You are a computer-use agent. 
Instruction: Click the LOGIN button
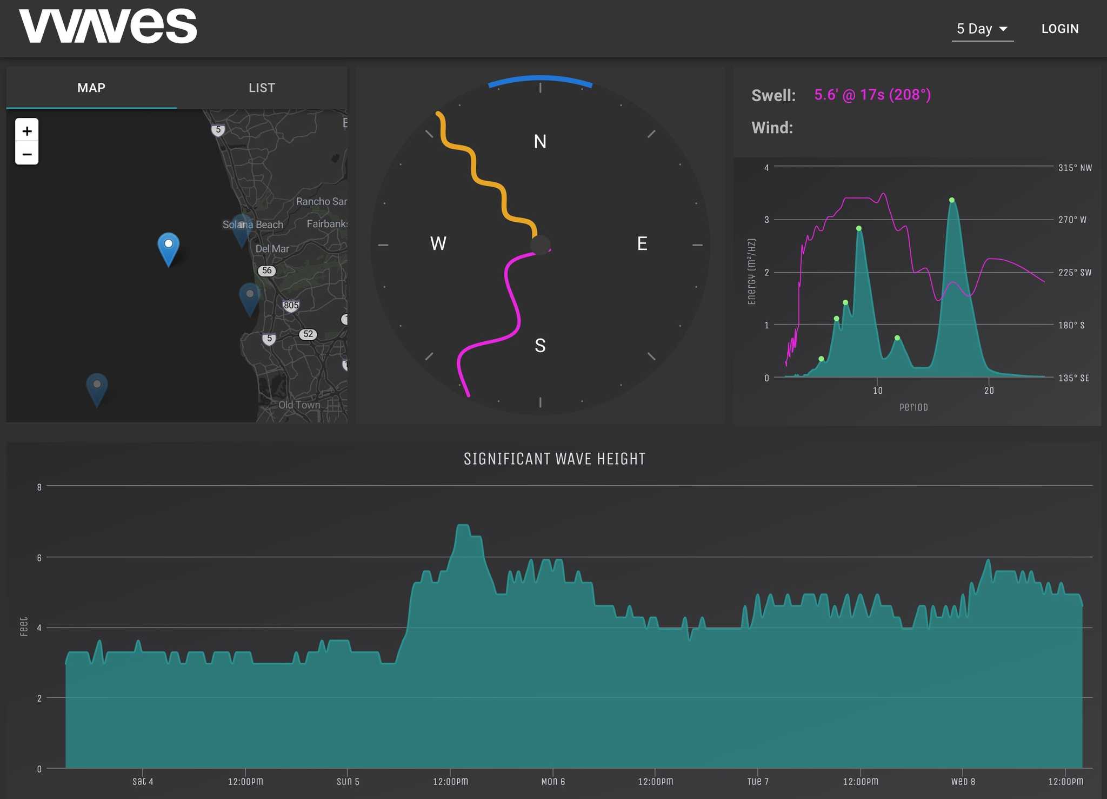point(1060,29)
